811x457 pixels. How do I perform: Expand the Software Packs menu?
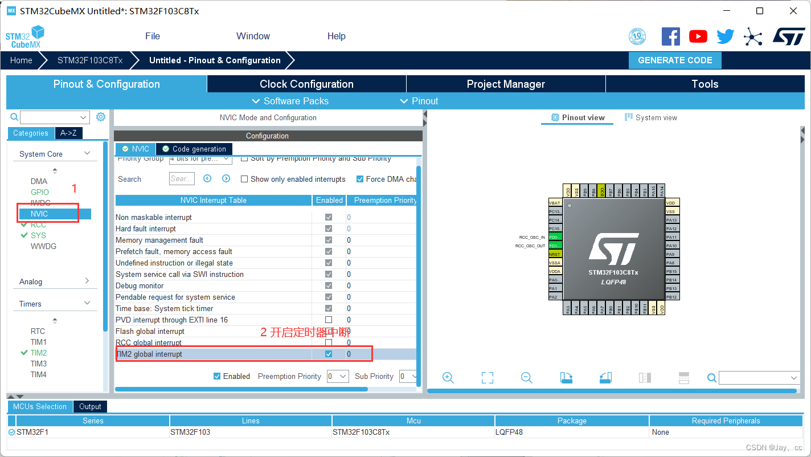pyautogui.click(x=290, y=101)
